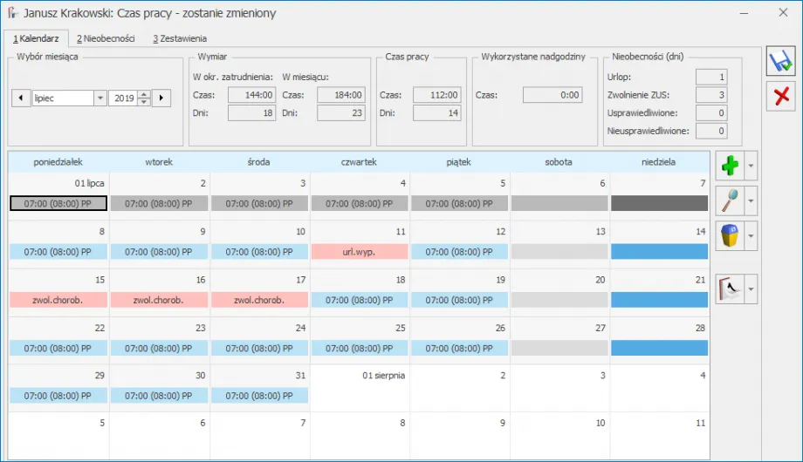Open the Zestawienia tab
This screenshot has width=803, height=462.
click(180, 38)
